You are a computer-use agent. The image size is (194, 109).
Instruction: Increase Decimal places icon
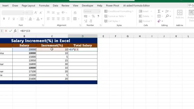[85, 21]
